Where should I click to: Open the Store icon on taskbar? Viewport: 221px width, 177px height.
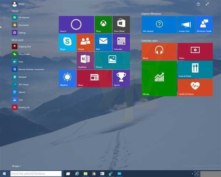click(x=94, y=174)
